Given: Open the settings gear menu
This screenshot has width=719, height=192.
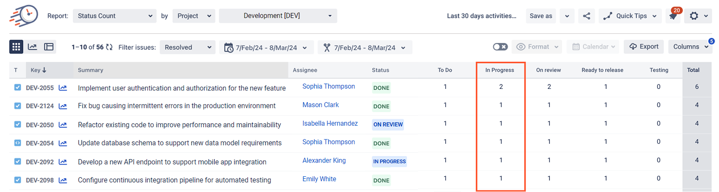Looking at the screenshot, I should click(x=699, y=16).
